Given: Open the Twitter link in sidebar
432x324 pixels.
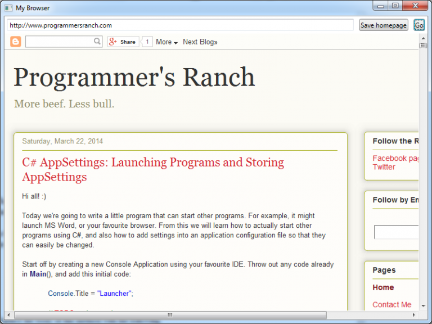Looking at the screenshot, I should click(384, 166).
